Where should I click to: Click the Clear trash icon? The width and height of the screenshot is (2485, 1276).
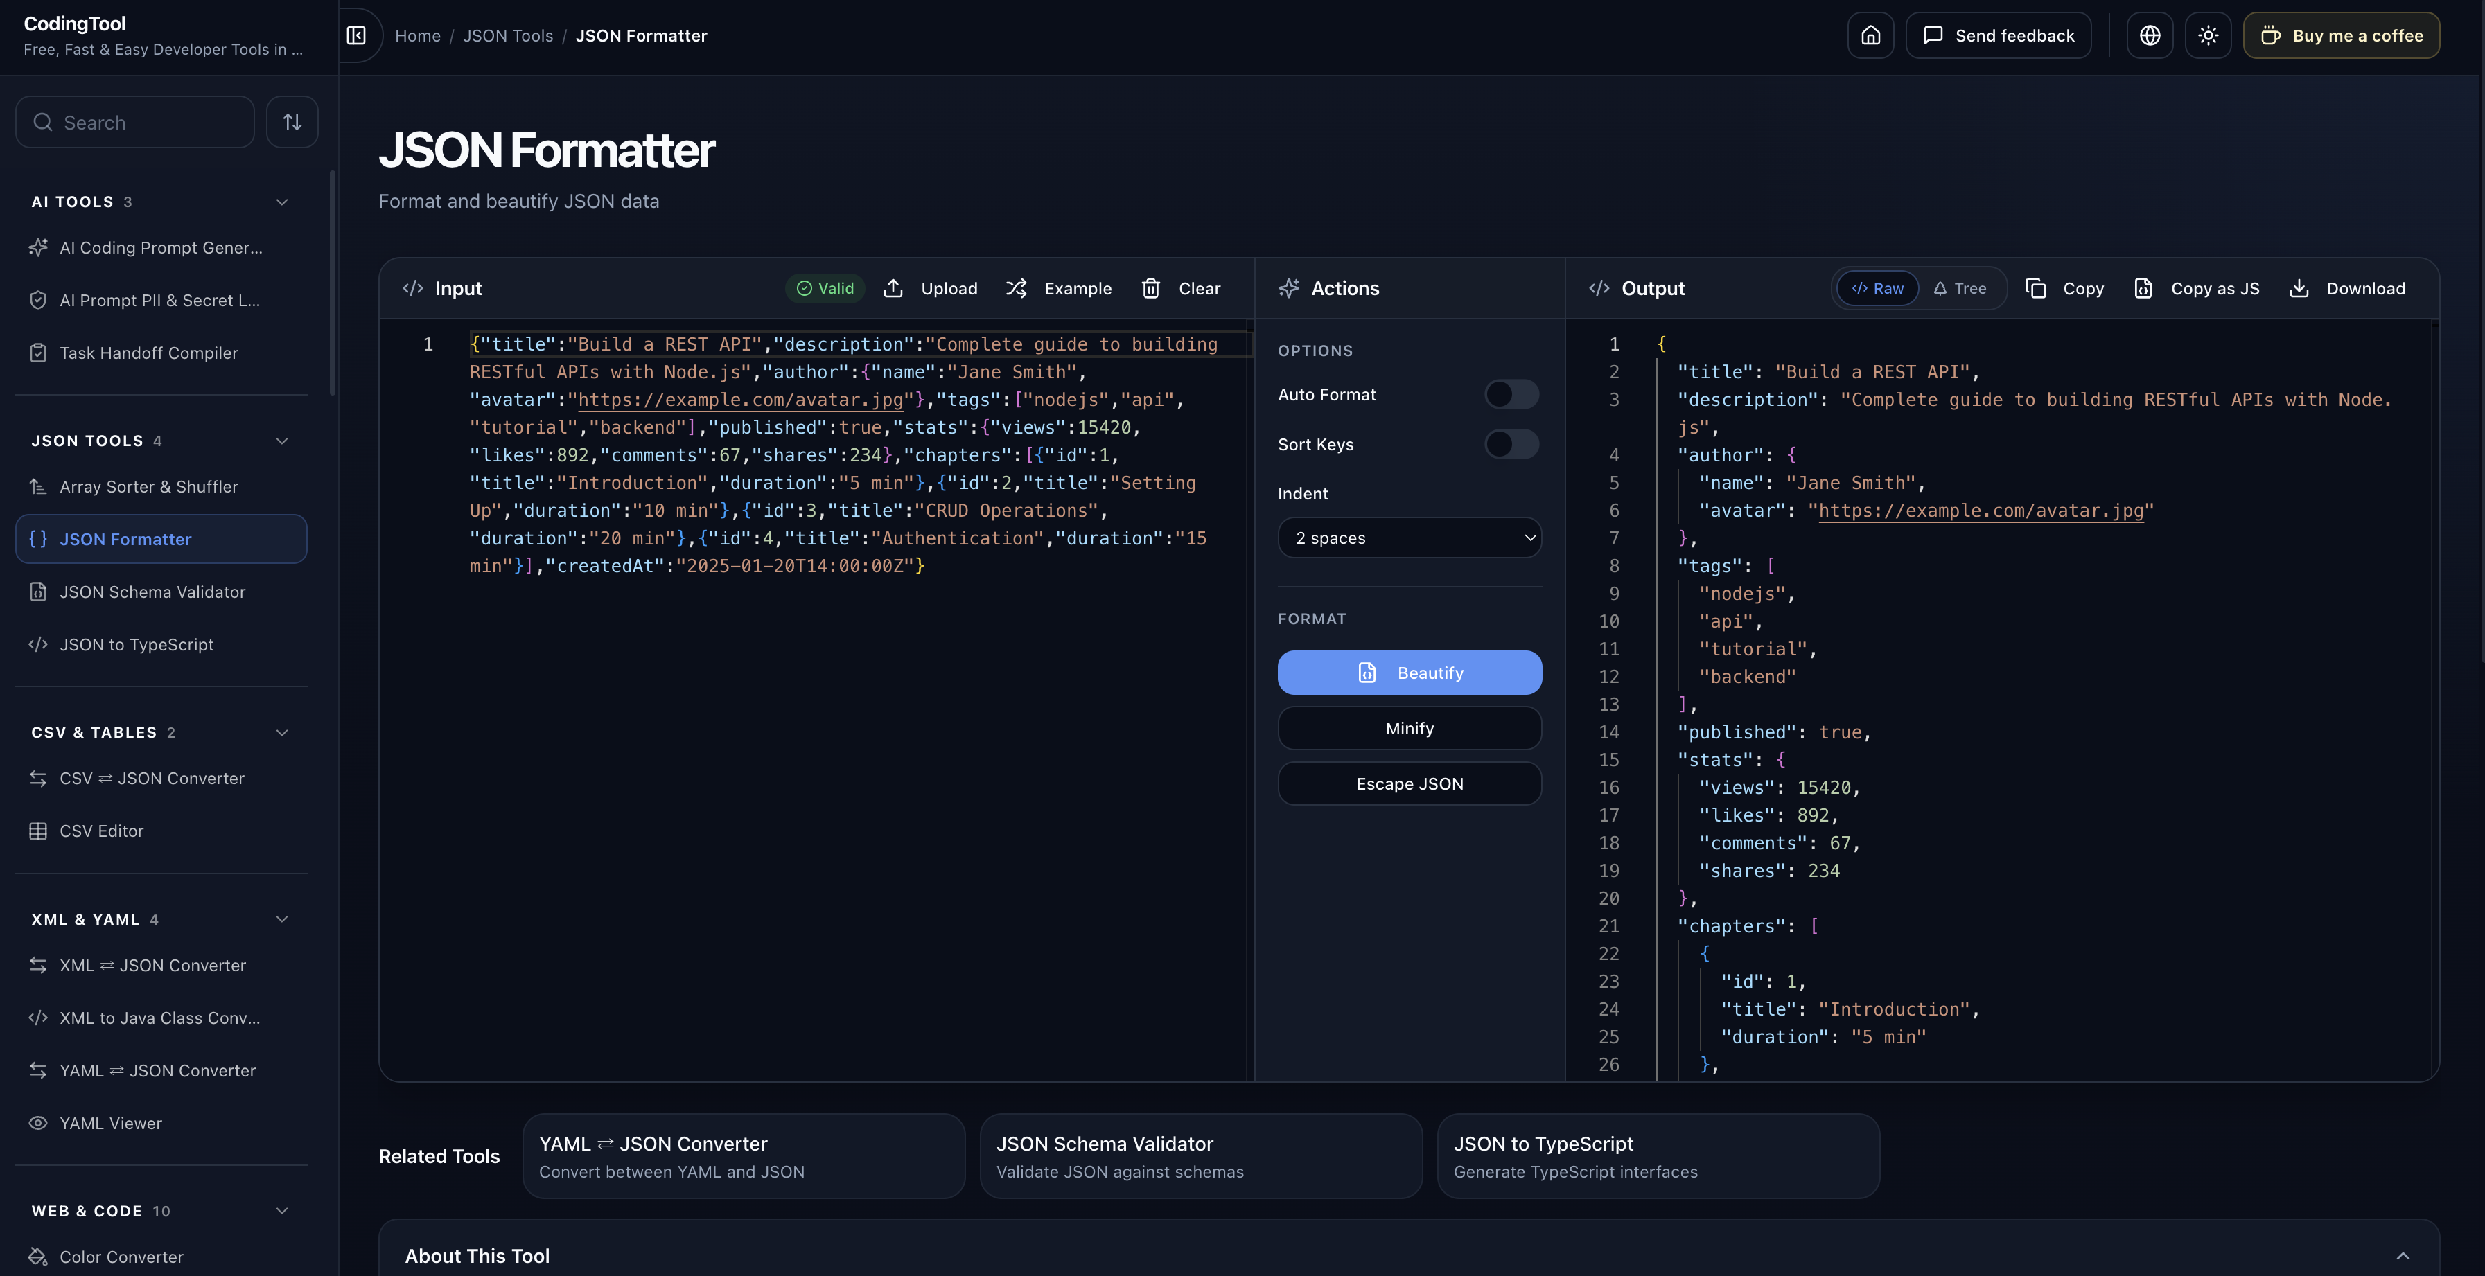1151,288
